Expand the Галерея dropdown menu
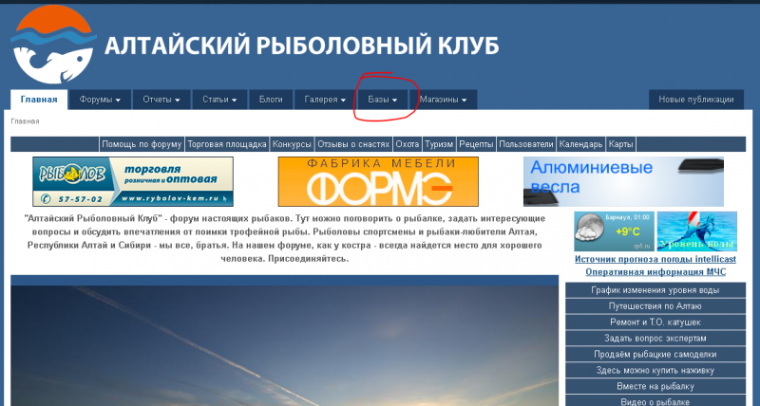The width and height of the screenshot is (760, 406). [x=325, y=100]
